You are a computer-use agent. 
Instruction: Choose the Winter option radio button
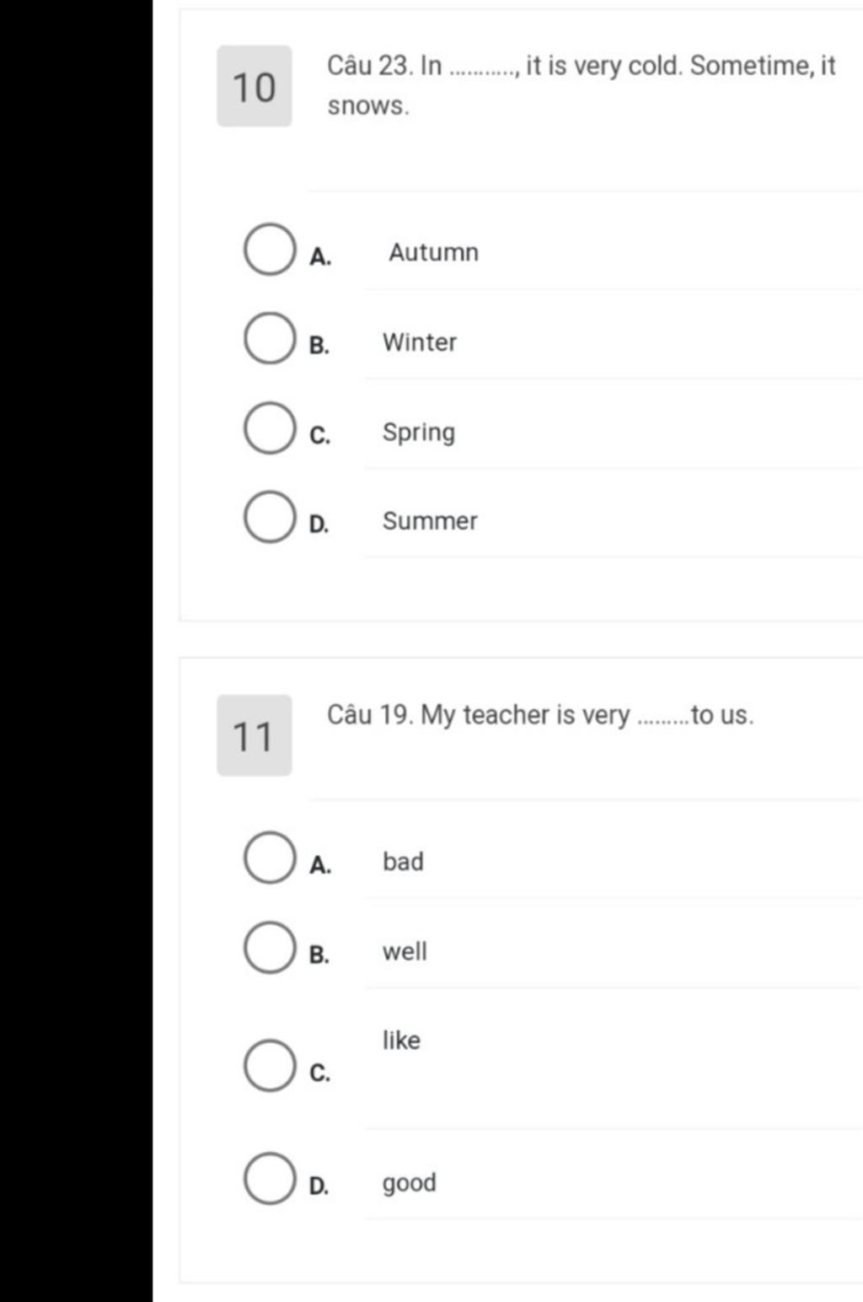click(270, 338)
